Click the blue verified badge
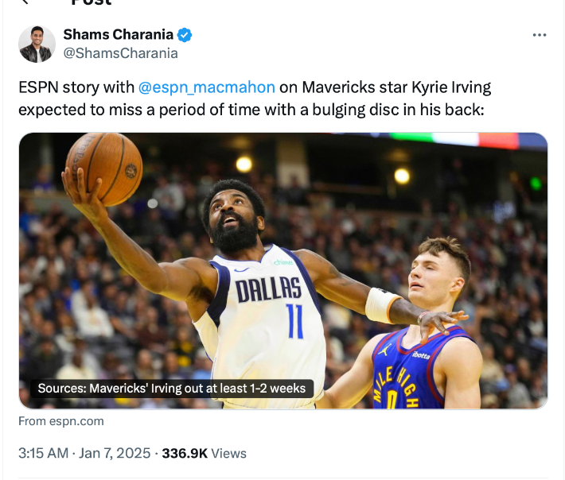 click(185, 35)
